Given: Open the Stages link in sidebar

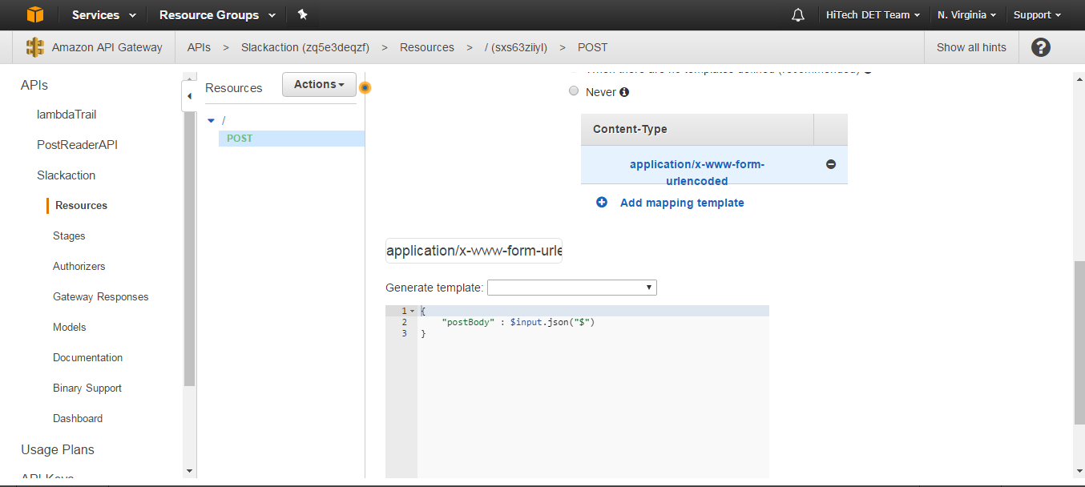Looking at the screenshot, I should [69, 236].
